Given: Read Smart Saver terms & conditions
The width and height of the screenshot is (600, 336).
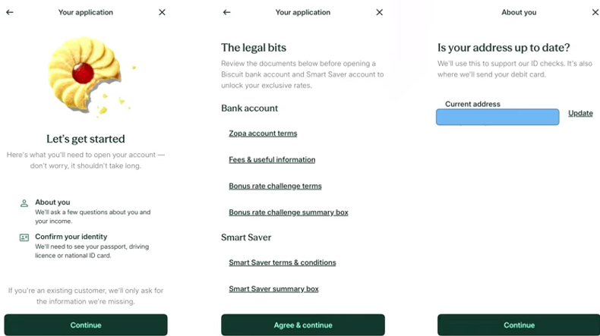Looking at the screenshot, I should coord(283,263).
